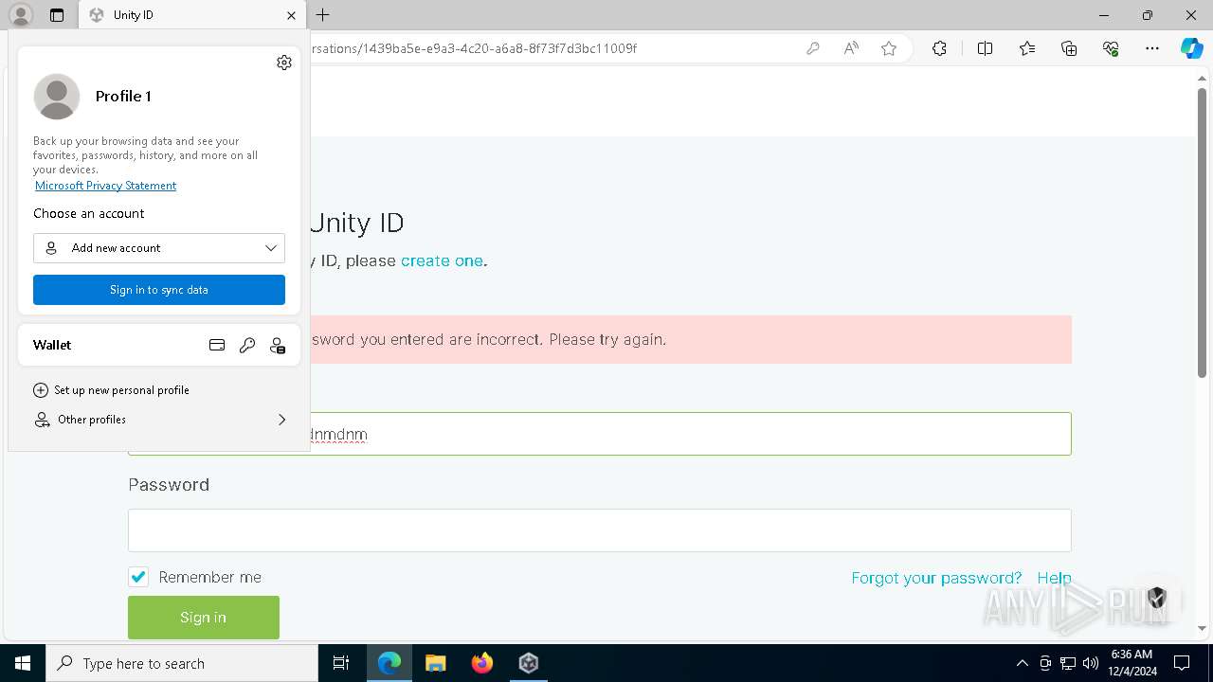Open network status tray icon
Image resolution: width=1213 pixels, height=682 pixels.
[x=1068, y=663]
